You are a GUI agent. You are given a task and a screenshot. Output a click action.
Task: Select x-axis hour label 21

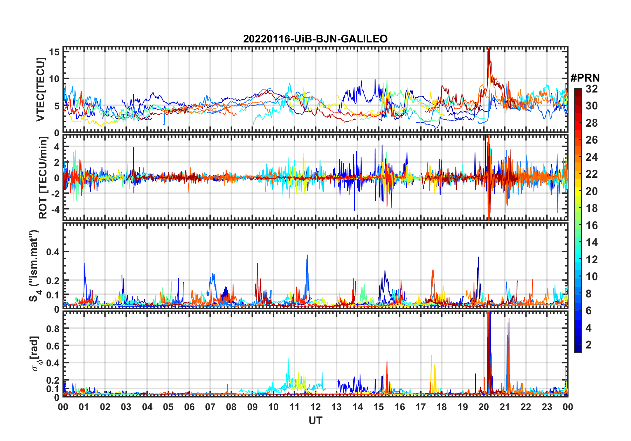point(505,407)
